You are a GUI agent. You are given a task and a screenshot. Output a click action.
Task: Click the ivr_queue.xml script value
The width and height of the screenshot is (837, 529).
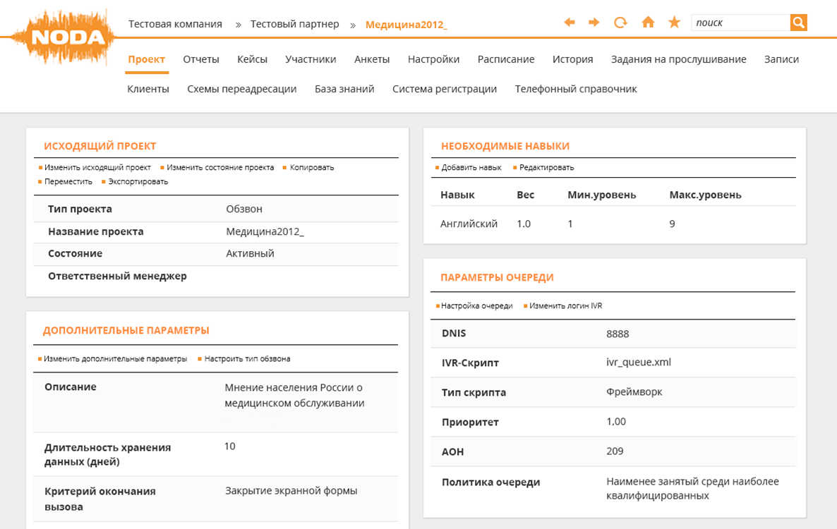(639, 362)
